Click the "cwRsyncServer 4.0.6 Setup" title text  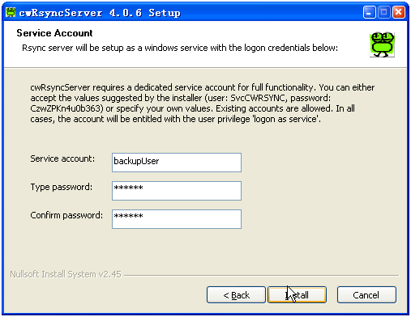point(100,13)
